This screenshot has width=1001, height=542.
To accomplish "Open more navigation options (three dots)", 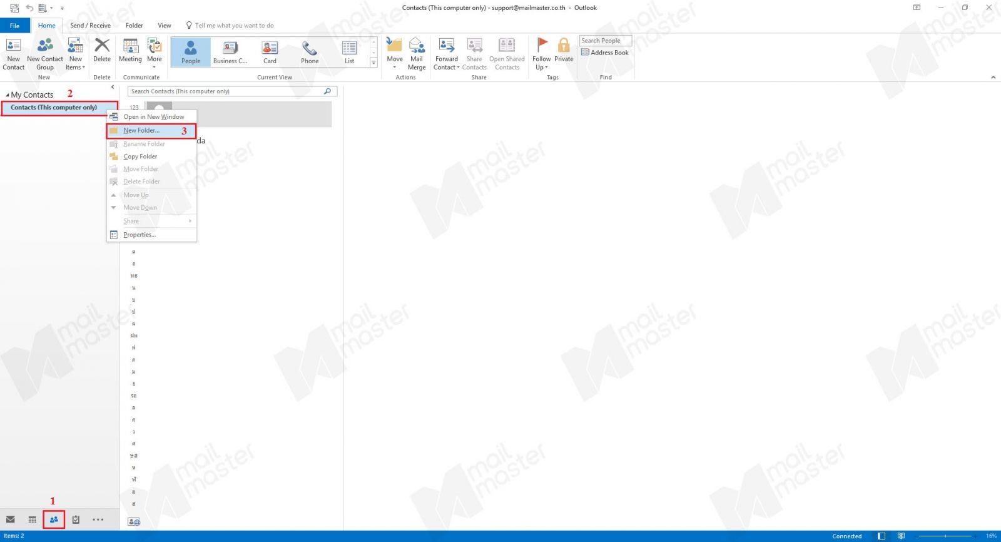I will (x=98, y=519).
